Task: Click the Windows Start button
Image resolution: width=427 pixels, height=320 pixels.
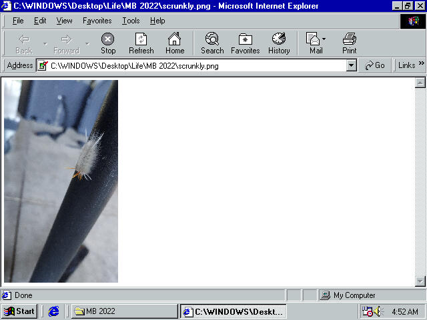Action: coord(19,311)
